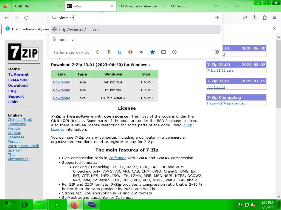Search this time with Amazon icon
The image size is (281, 210).
point(109,52)
